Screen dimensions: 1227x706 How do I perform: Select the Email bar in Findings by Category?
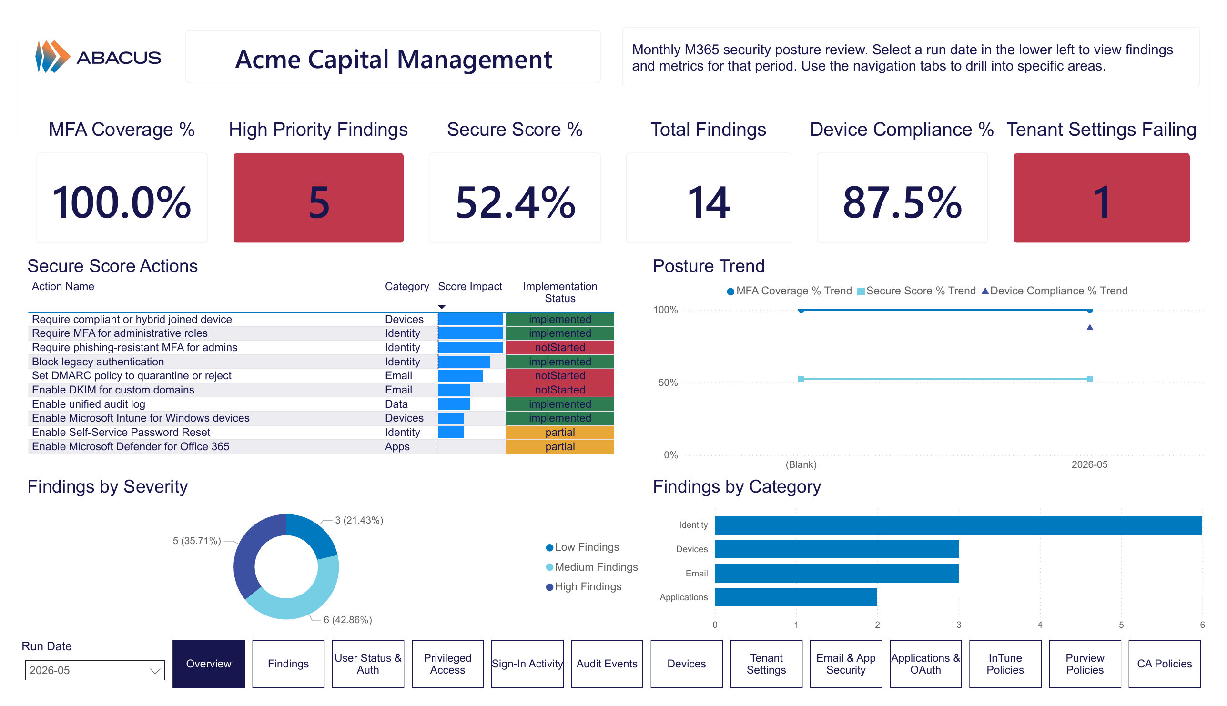[836, 573]
